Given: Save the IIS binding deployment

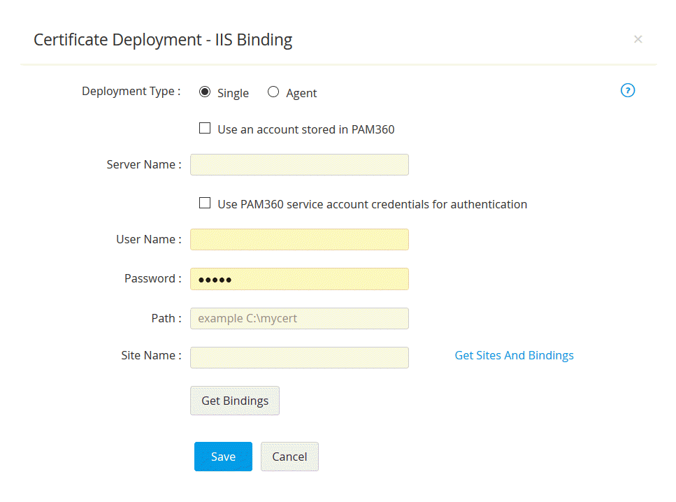Looking at the screenshot, I should (223, 457).
